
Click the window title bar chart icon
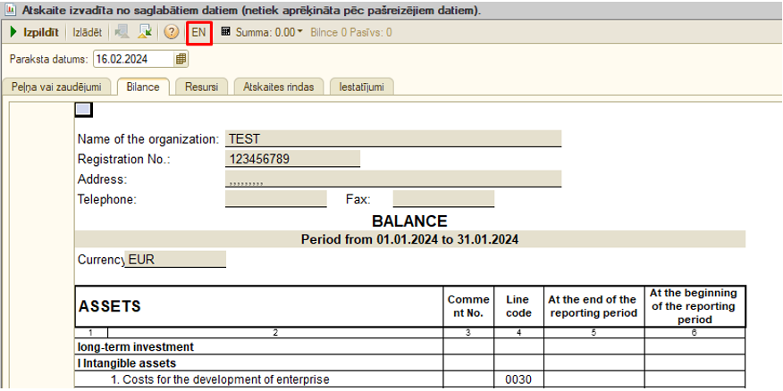point(9,11)
